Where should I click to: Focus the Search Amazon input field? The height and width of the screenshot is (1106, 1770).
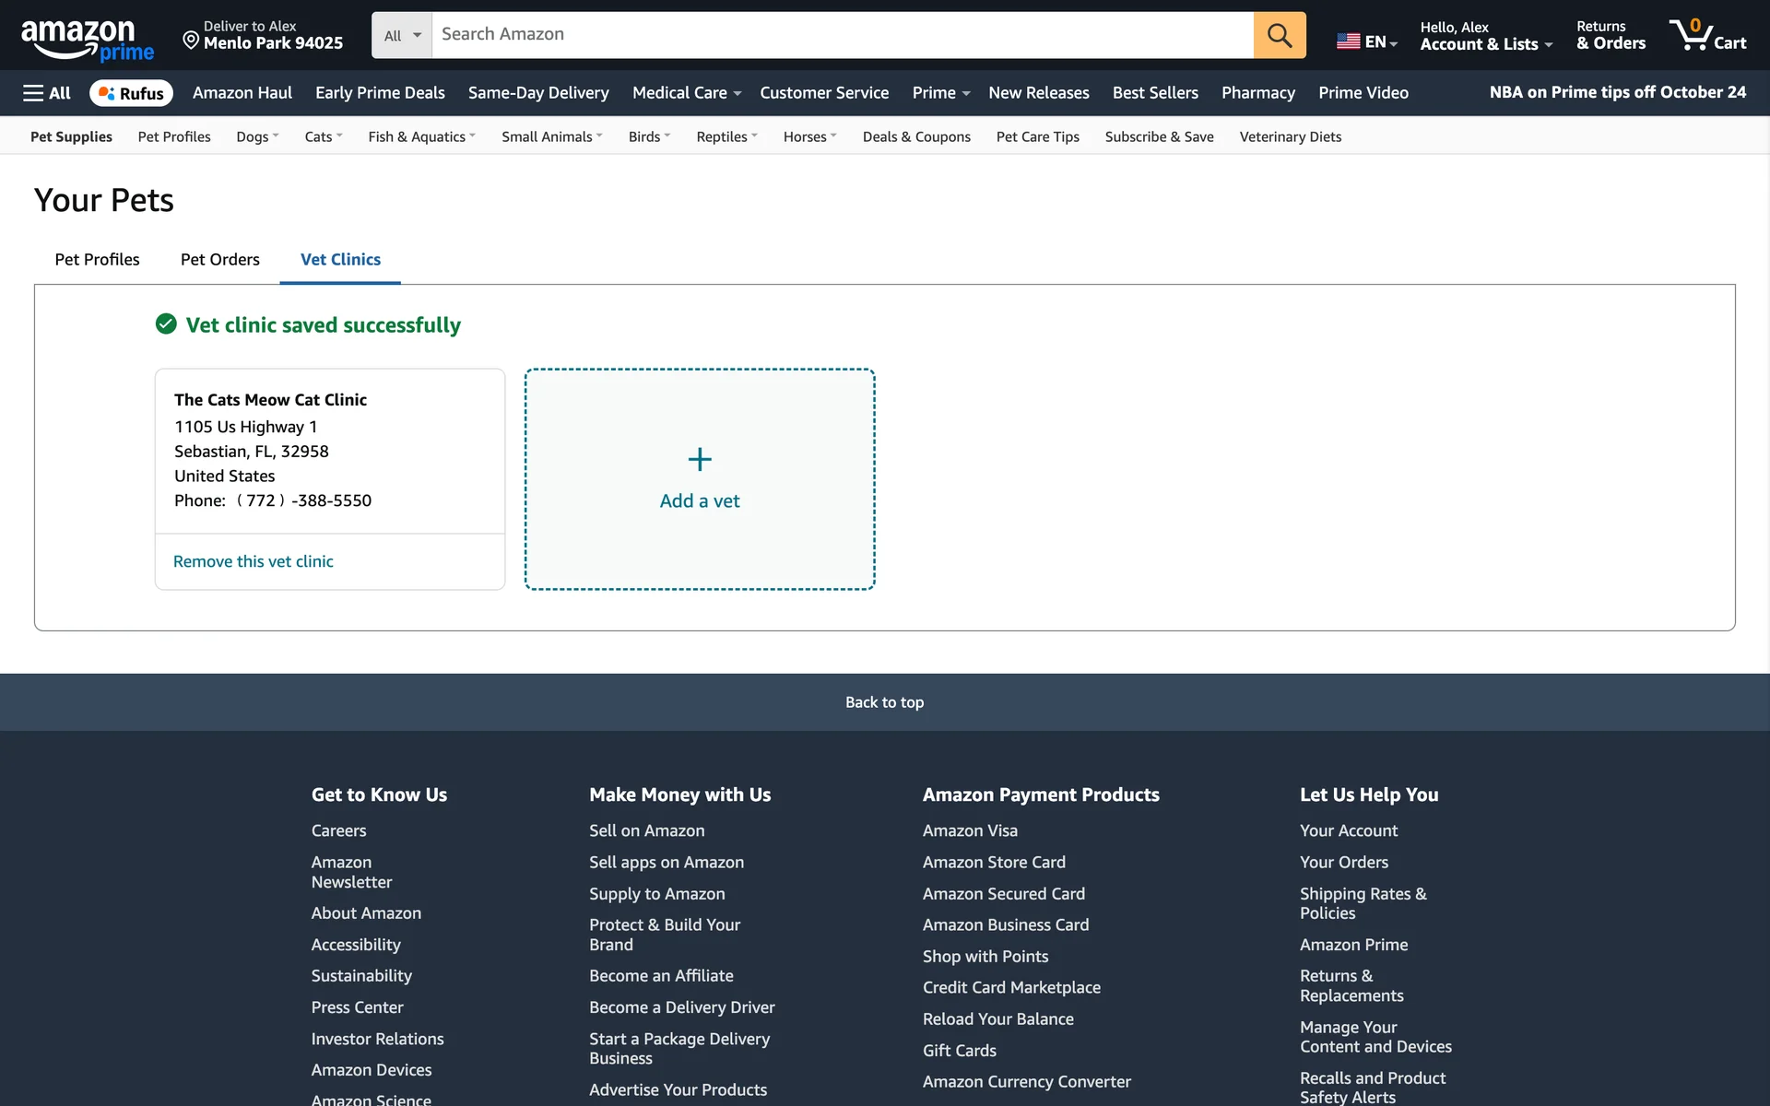842,35
